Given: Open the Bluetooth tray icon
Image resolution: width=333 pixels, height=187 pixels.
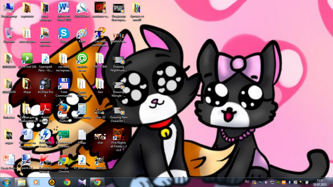Looking at the screenshot, I should (289, 182).
